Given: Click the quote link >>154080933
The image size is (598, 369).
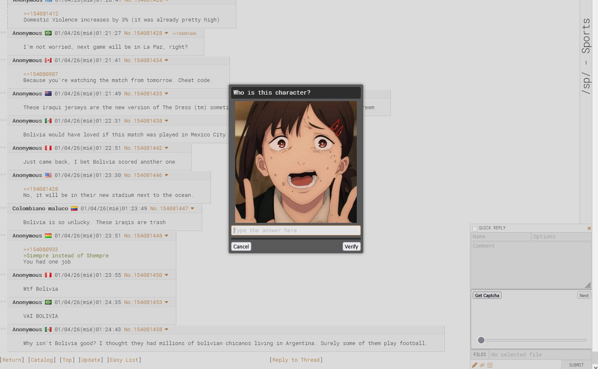Looking at the screenshot, I should 41,250.
